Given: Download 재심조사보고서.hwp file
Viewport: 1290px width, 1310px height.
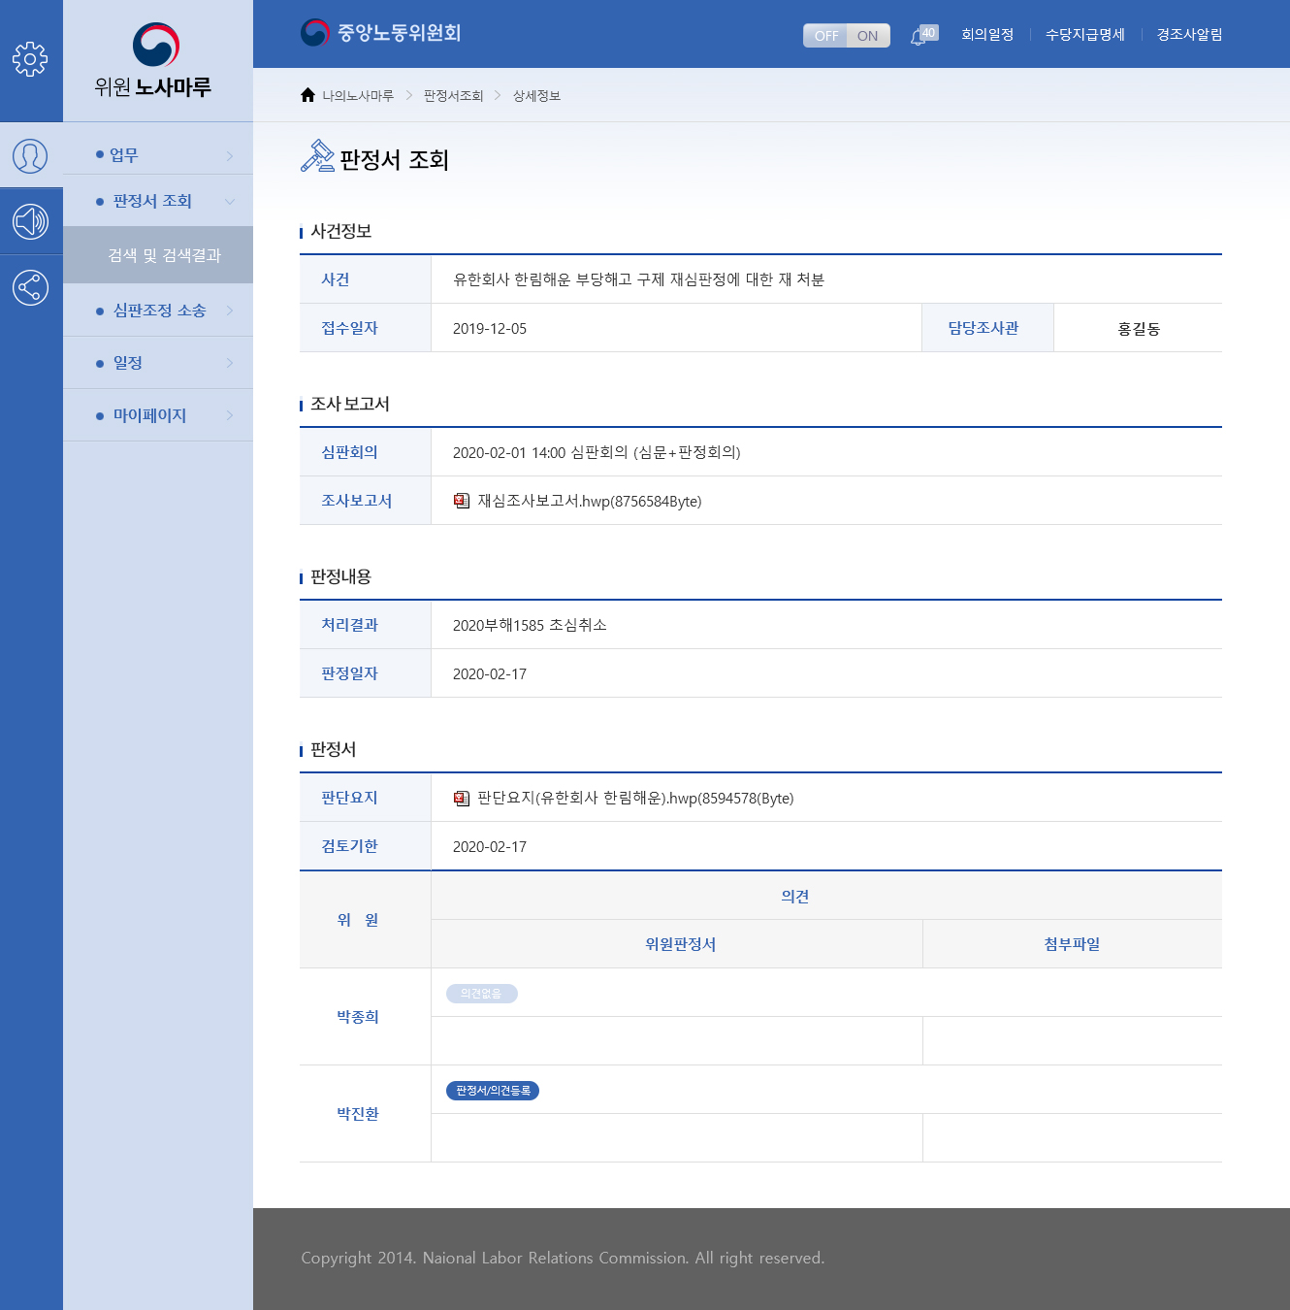Looking at the screenshot, I should 589,502.
